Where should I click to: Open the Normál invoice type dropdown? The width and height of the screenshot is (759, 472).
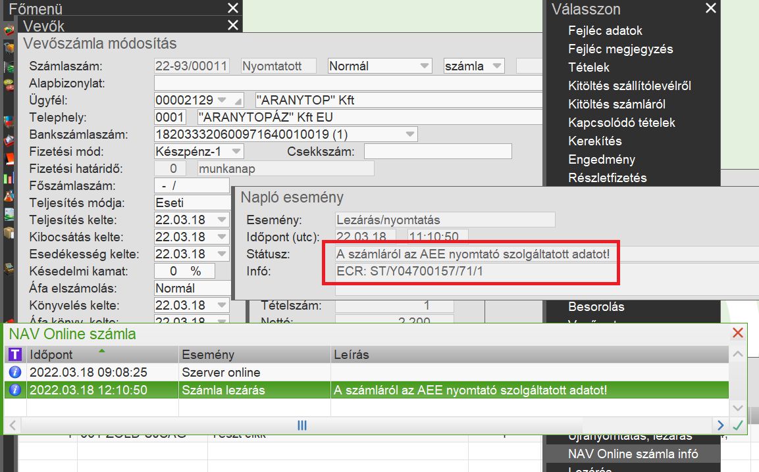pyautogui.click(x=425, y=66)
